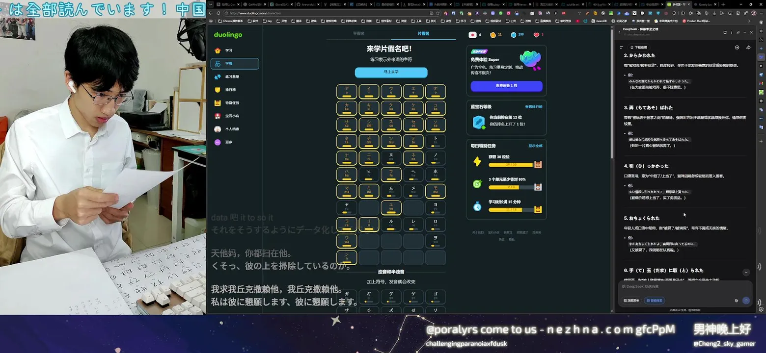Viewport: 766px width, 353px height.
Task: Select the ワ (wa) katakana tile
Action: (347, 241)
